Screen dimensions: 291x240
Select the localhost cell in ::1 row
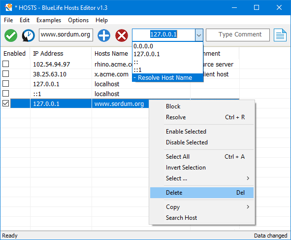[x=141, y=94]
